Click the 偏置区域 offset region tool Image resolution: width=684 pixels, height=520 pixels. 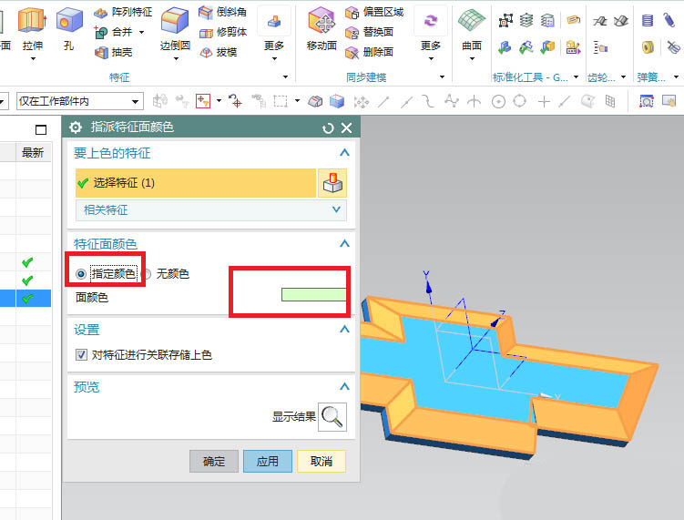pos(374,12)
